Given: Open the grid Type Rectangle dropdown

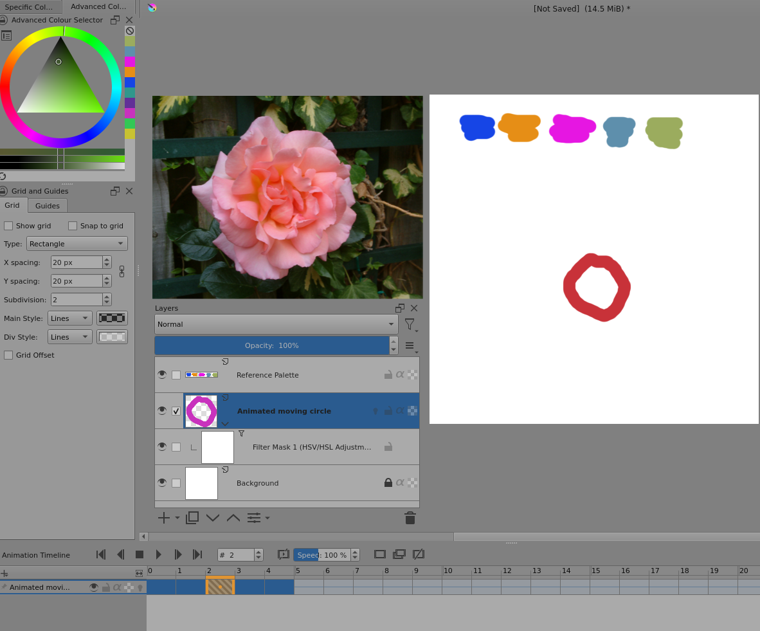Looking at the screenshot, I should coord(77,244).
